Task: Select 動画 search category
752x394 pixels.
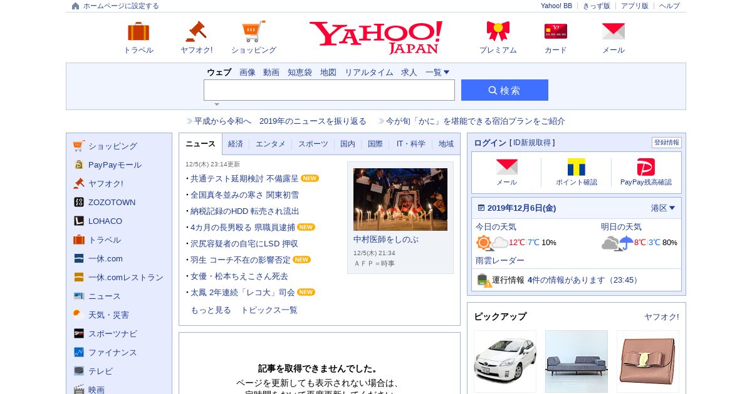Action: pos(271,72)
